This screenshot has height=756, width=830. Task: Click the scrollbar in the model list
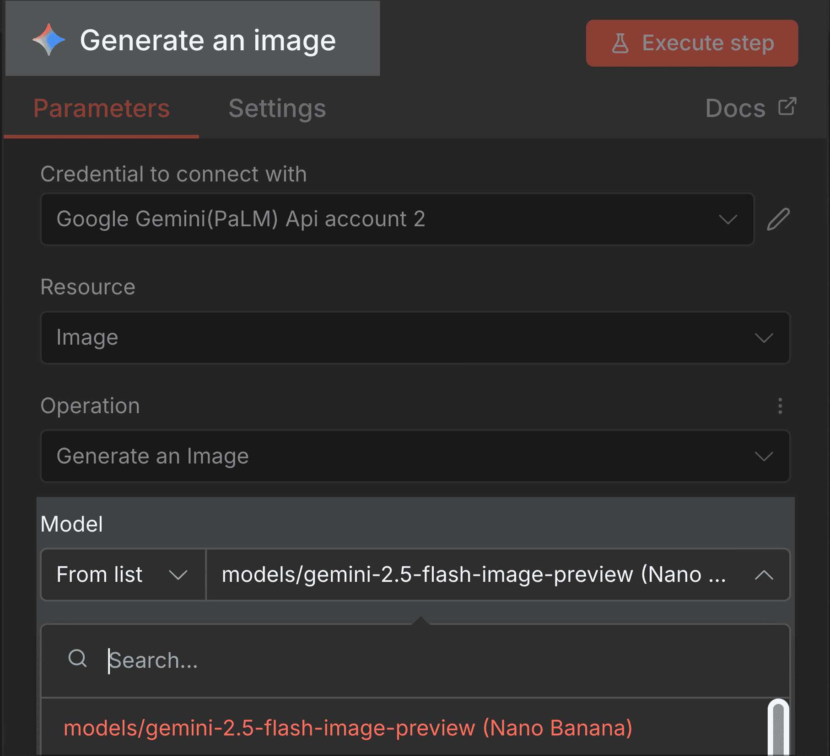click(x=778, y=727)
